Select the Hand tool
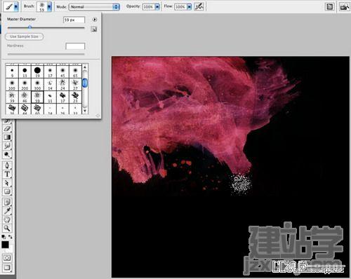The image size is (351, 279). click(7, 219)
